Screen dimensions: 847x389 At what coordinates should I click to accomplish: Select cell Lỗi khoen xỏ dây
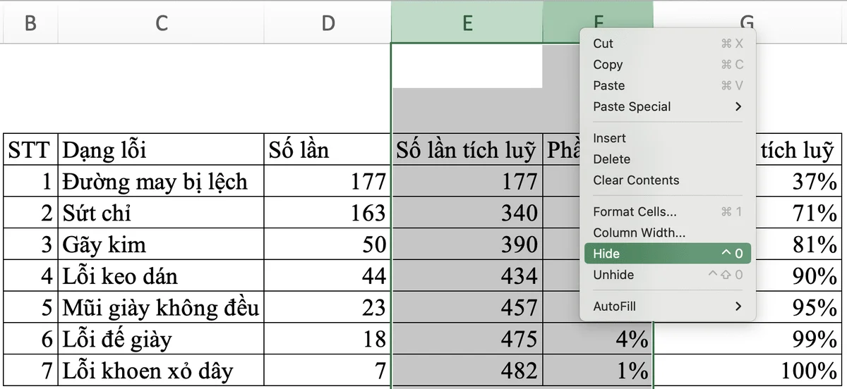pos(161,371)
